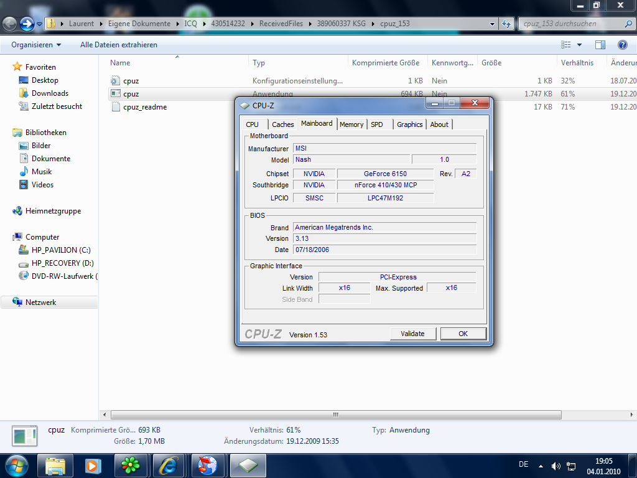Click OK in CPU-Z window

point(463,334)
